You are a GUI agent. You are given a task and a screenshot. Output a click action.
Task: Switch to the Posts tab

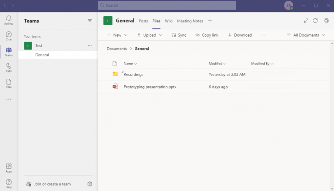(143, 21)
